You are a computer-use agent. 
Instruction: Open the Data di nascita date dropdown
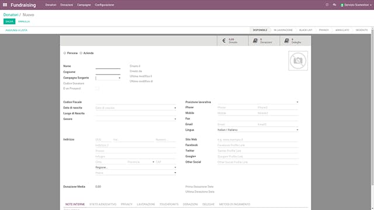pos(175,108)
